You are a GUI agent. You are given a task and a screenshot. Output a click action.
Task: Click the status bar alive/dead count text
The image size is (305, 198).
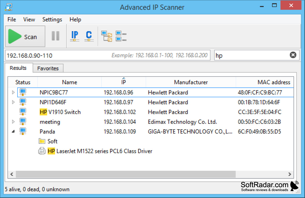pos(37,189)
